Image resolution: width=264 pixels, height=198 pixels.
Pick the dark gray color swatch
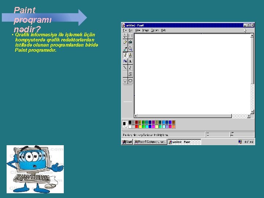pos(133,122)
